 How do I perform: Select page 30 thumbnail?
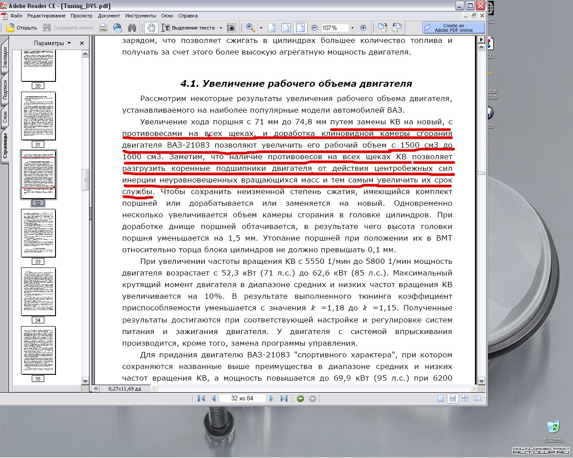[38, 65]
